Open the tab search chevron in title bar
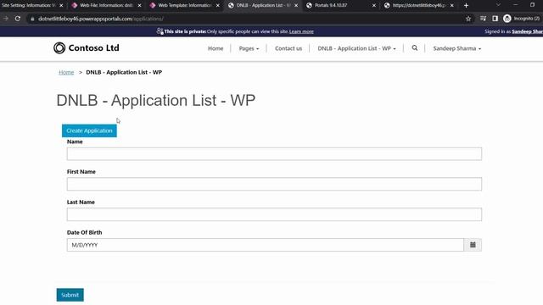Viewport: 543px width, 305px height. [x=498, y=5]
